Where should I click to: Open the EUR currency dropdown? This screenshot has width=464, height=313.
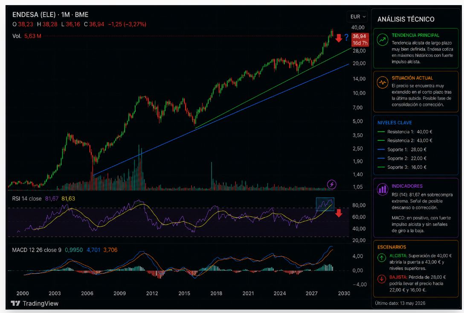coord(357,17)
